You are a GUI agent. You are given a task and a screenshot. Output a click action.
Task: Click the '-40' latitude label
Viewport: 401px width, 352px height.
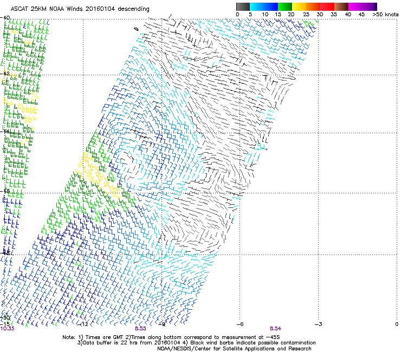(5, 18)
